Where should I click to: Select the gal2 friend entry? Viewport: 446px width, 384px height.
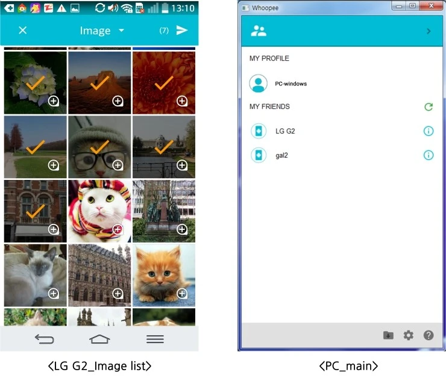(341, 155)
